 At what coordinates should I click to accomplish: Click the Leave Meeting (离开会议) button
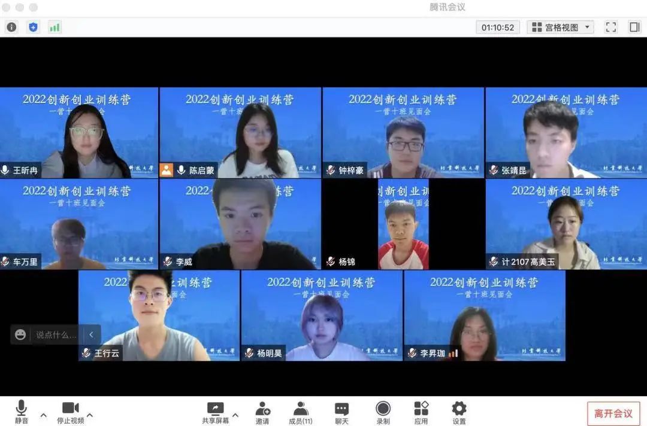pos(613,413)
